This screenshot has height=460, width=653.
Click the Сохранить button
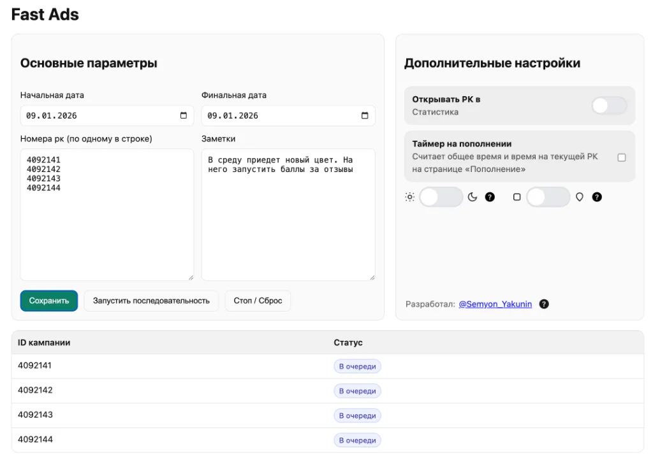pyautogui.click(x=49, y=301)
